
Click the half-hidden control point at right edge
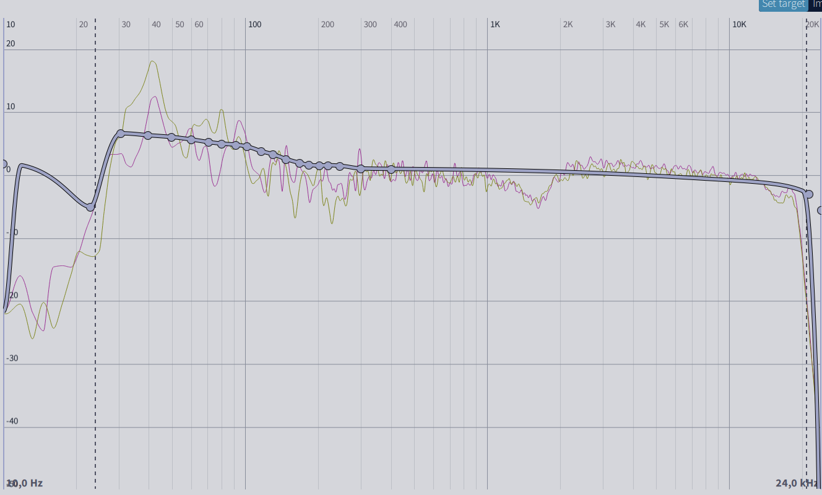pos(820,210)
